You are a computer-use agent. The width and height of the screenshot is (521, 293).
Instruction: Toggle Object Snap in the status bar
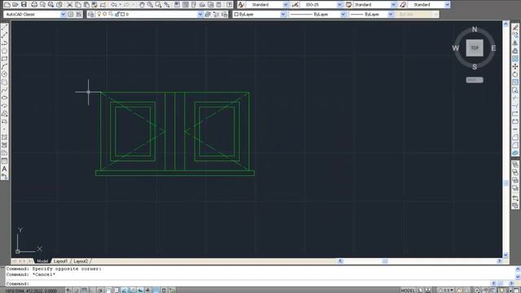pos(108,291)
